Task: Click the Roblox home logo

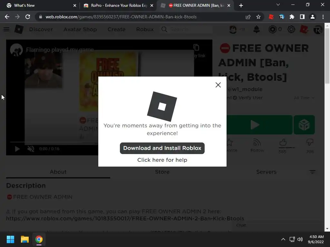Action: click(x=19, y=29)
